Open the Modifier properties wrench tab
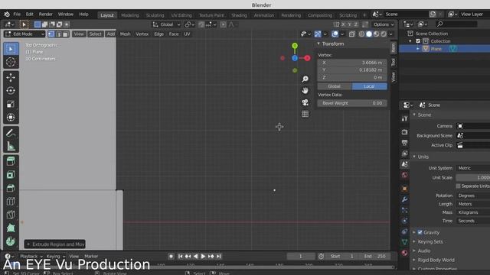 [404, 199]
